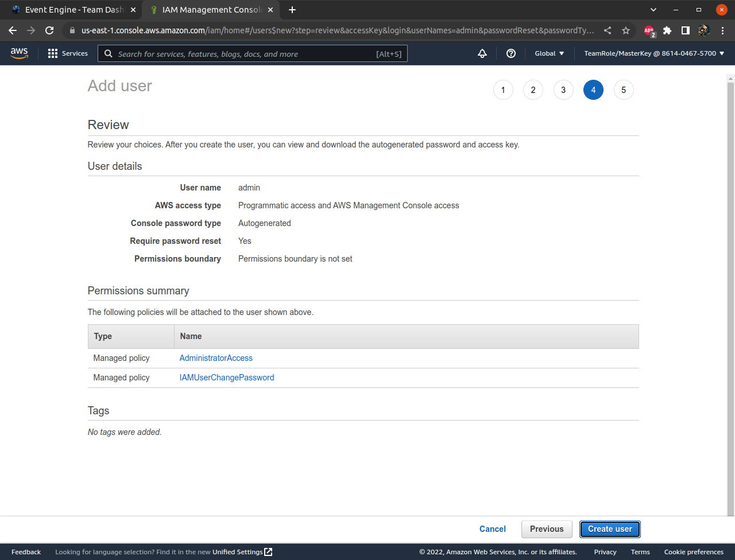Image resolution: width=735 pixels, height=560 pixels.
Task: Click the user name value admin
Action: coord(249,188)
